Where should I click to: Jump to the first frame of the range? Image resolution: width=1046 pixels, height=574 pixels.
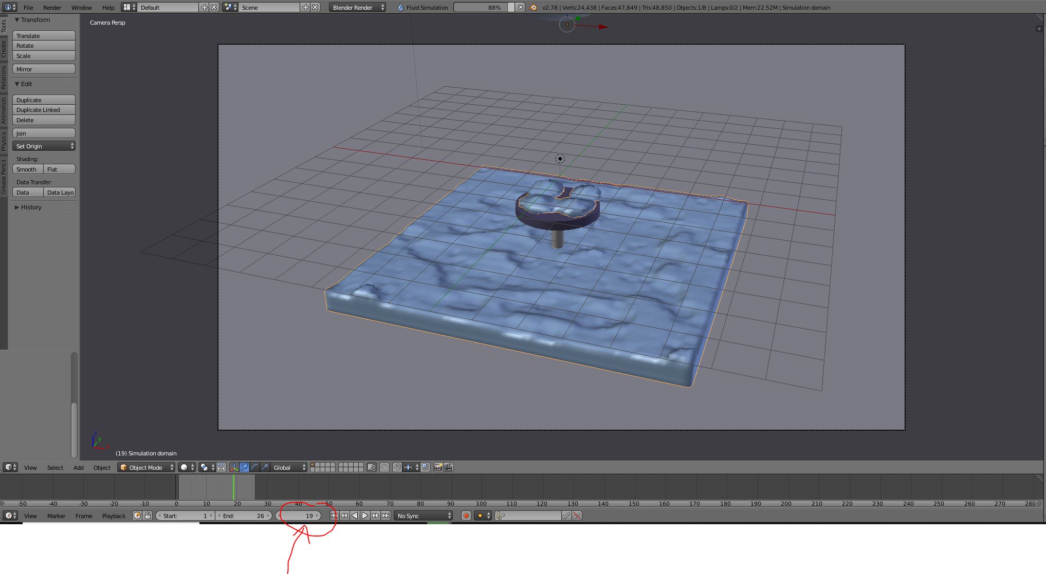(334, 515)
